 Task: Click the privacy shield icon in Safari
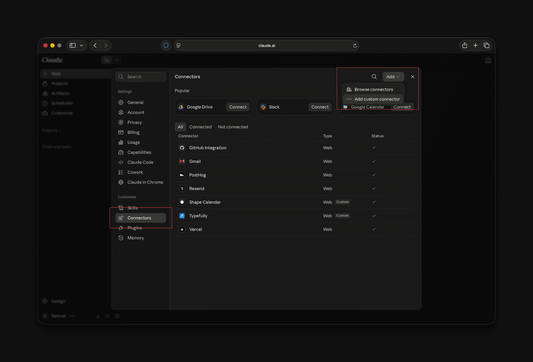tap(166, 45)
